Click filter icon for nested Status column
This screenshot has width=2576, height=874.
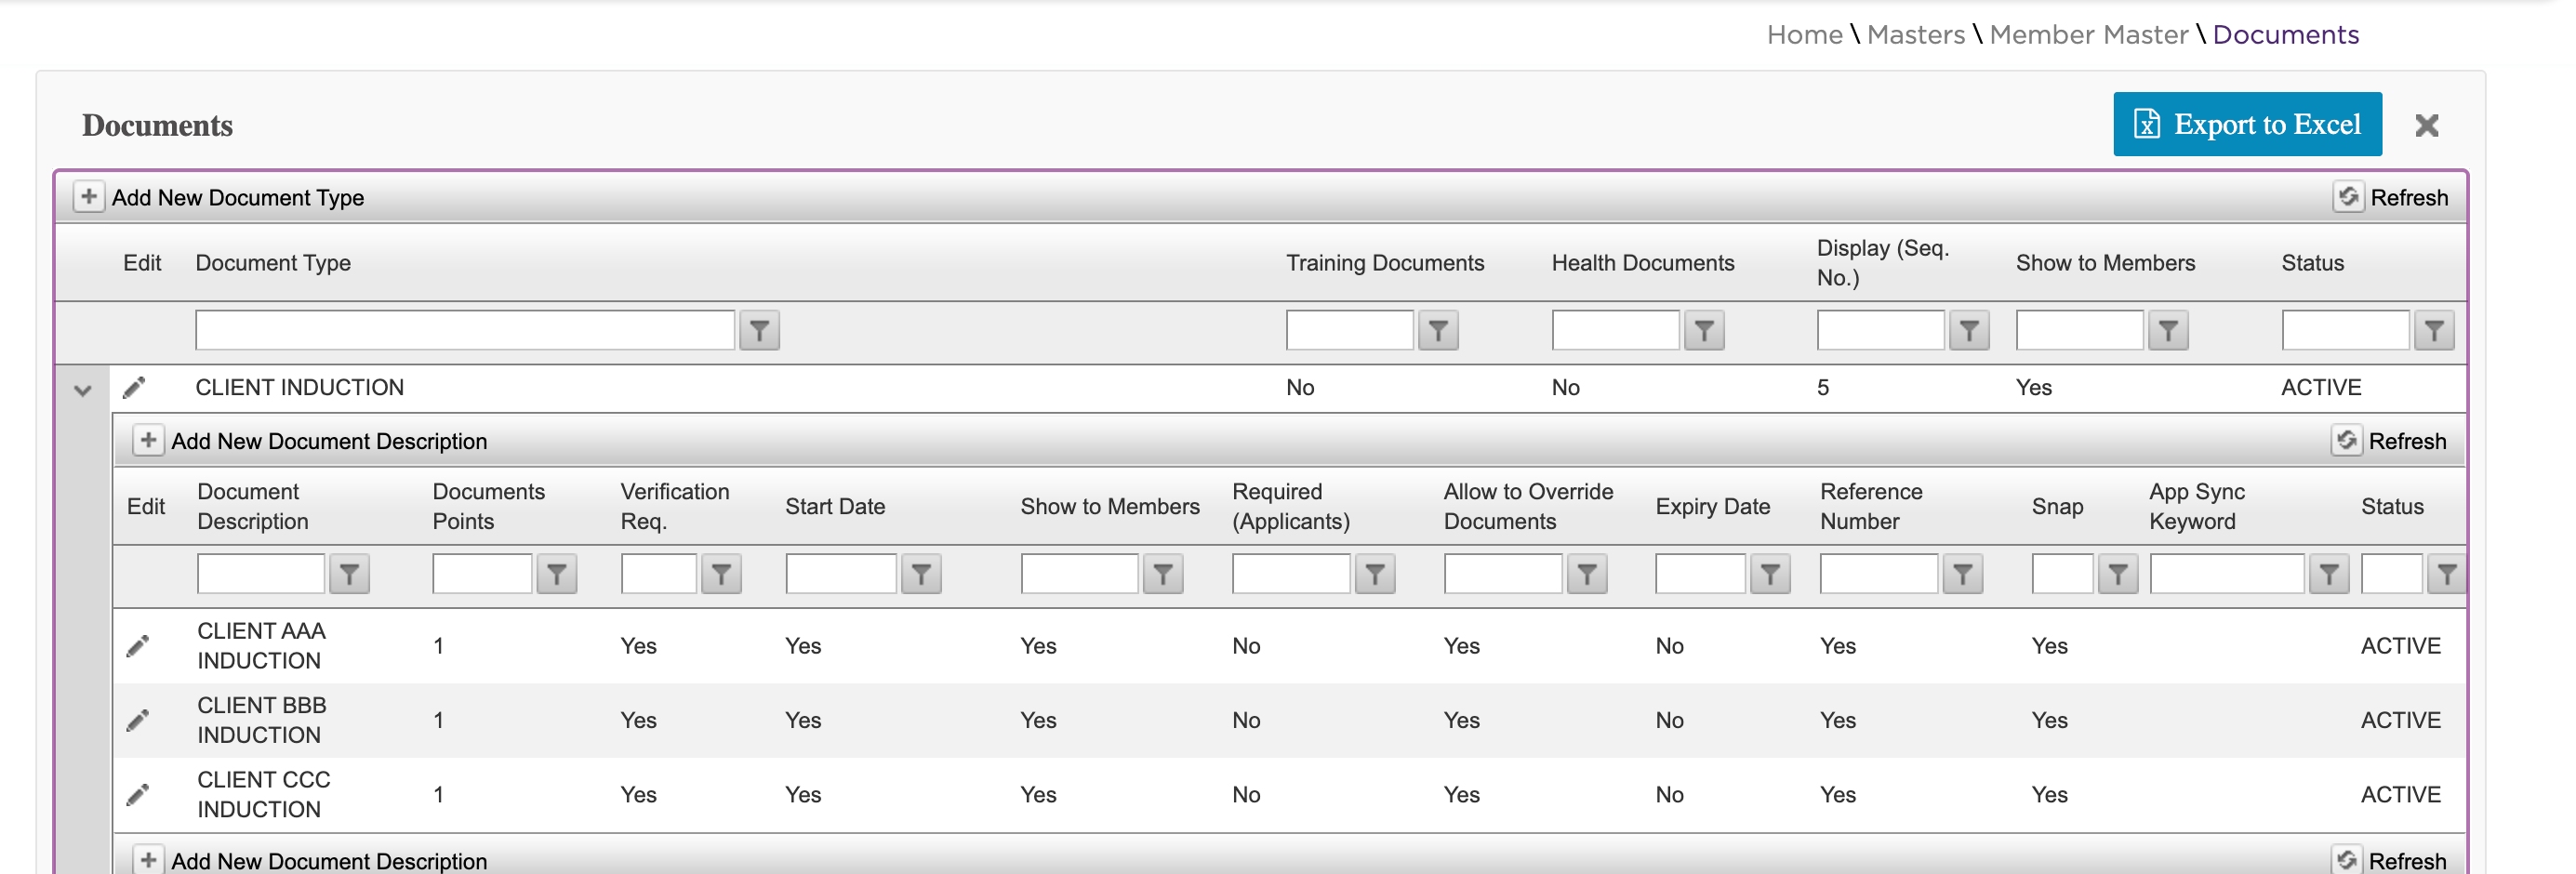tap(2446, 574)
